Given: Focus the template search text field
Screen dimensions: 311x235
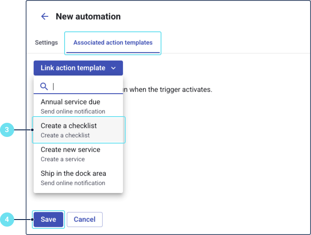Looking at the screenshot, I should (x=84, y=87).
